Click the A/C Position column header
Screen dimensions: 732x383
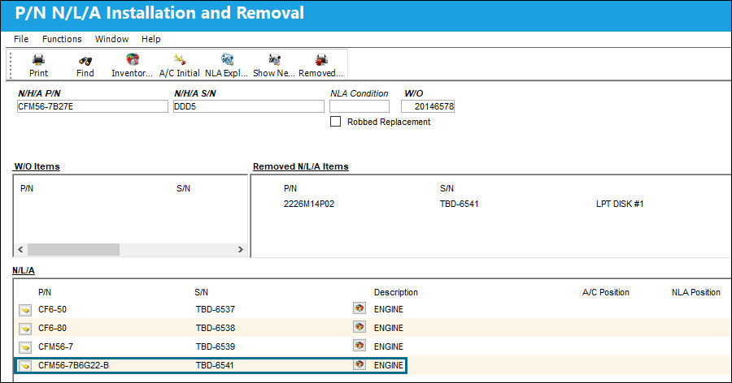tap(605, 292)
